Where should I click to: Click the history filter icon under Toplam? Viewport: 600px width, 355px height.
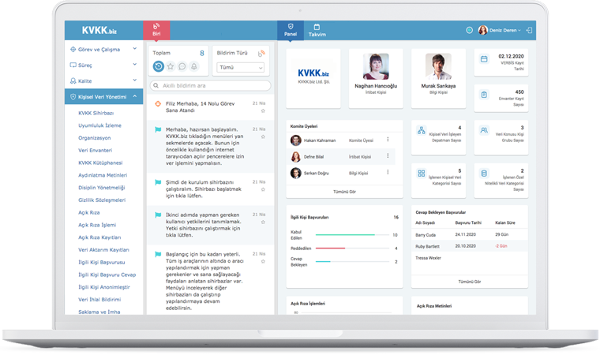[x=159, y=66]
